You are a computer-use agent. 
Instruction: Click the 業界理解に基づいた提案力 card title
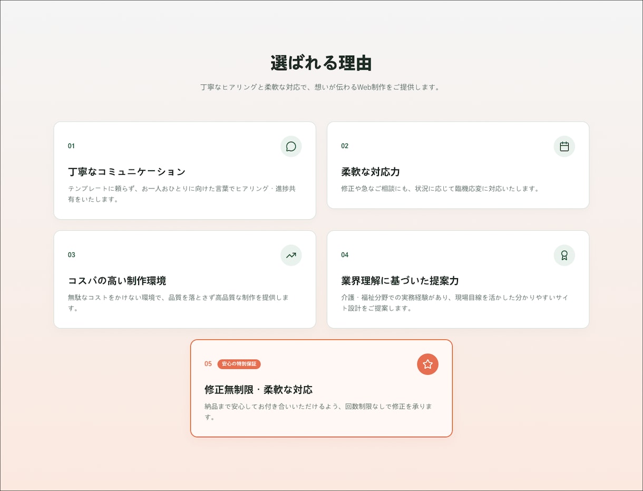coord(400,281)
